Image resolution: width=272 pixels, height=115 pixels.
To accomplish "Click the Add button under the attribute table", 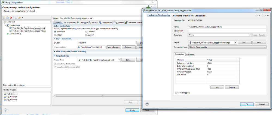I will [x=217, y=87].
